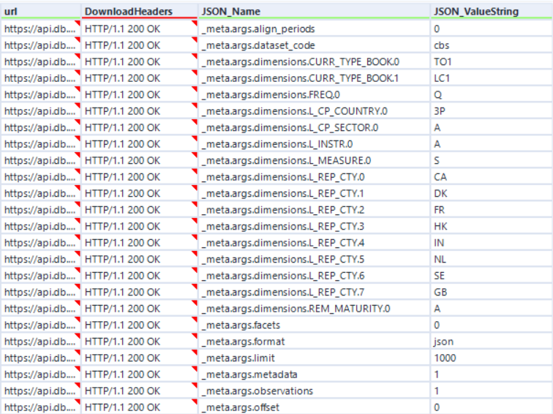Select the _meta.args.limit cell
This screenshot has height=414, width=553.
[314, 358]
